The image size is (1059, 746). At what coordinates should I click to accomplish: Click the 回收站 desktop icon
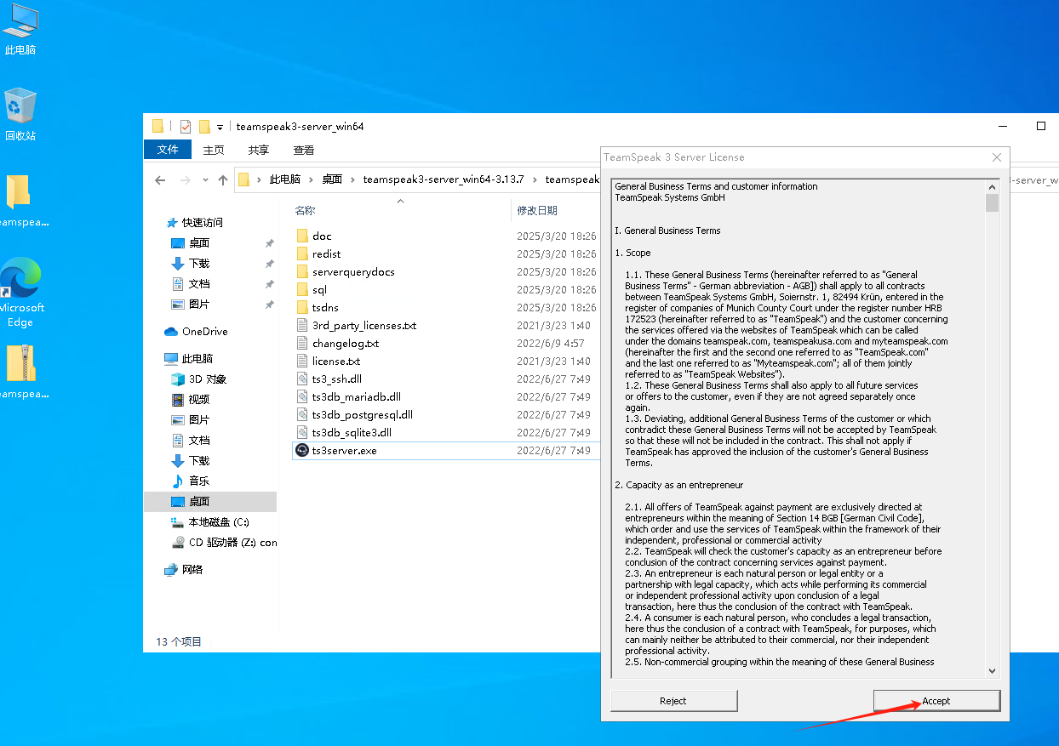coord(20,115)
